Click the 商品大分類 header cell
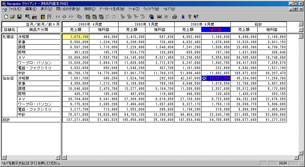 (39, 30)
